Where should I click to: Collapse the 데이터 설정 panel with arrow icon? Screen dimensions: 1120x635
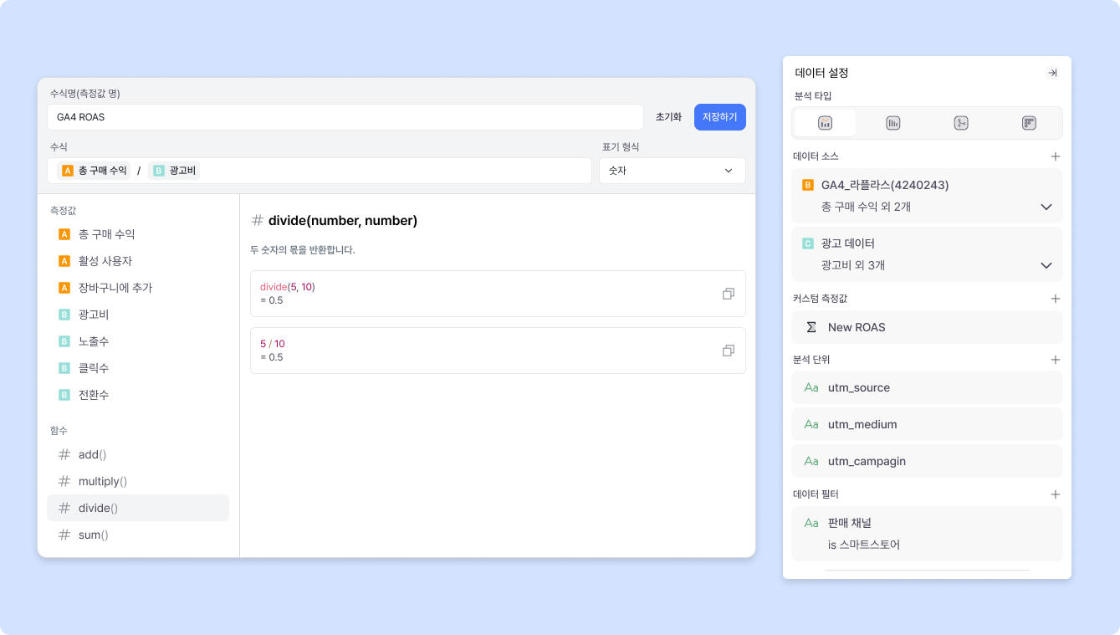[1052, 72]
